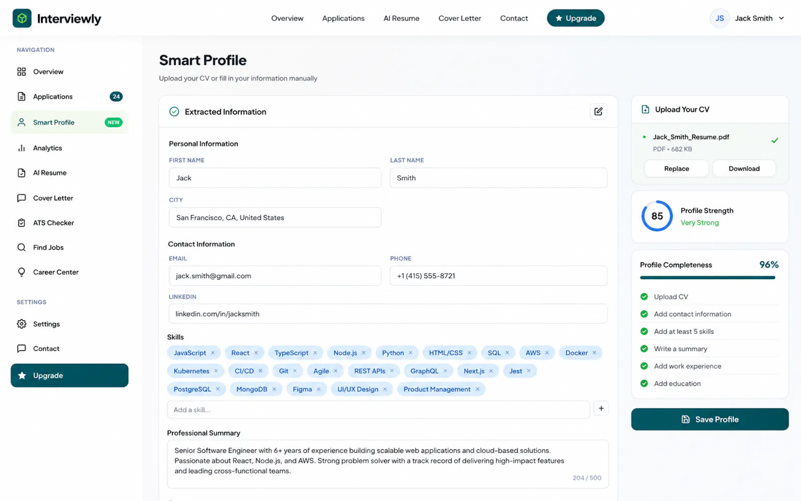Click the AI Resume file icon in sidebar
This screenshot has height=501, width=801.
pyautogui.click(x=22, y=173)
